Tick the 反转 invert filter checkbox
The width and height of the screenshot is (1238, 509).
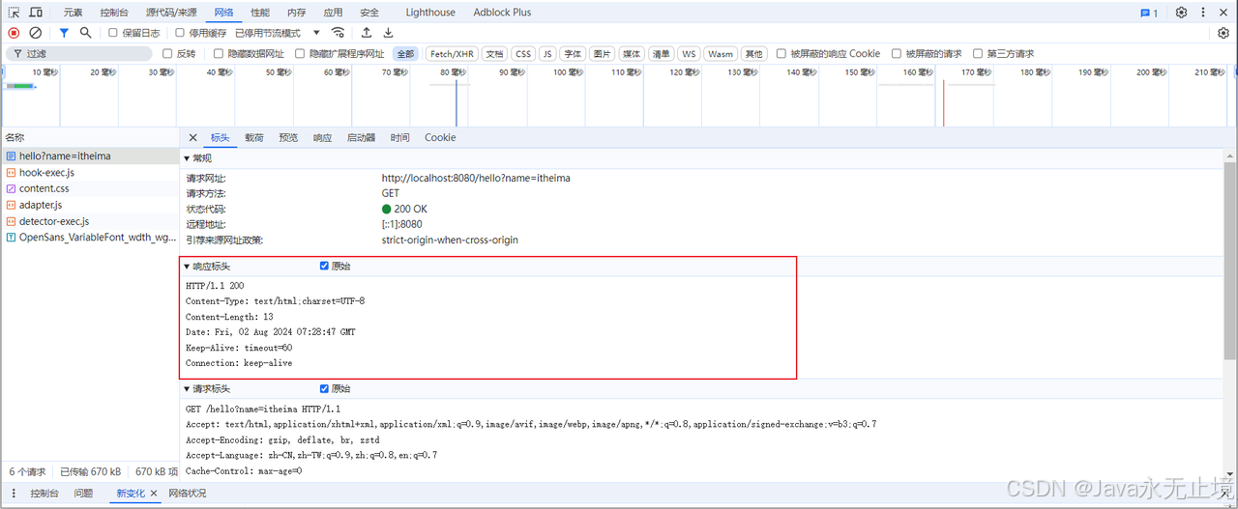pyautogui.click(x=167, y=54)
